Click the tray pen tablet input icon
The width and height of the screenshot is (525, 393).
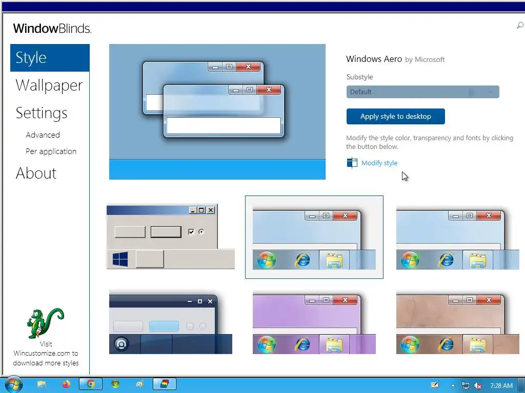[x=435, y=385]
